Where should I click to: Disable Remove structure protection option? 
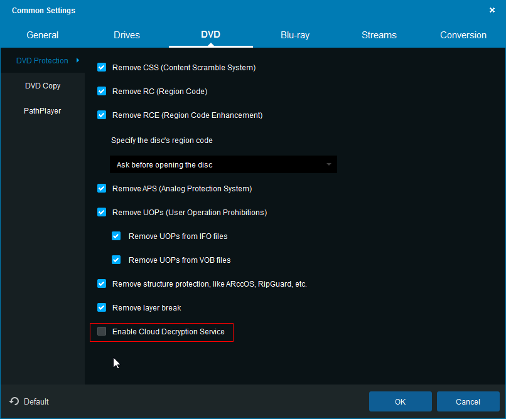coord(102,284)
